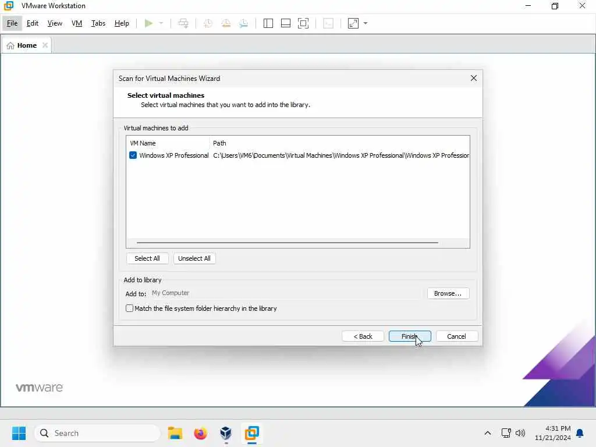The height and width of the screenshot is (447, 596).
Task: Open the clock showing 4:31 PM
Action: click(553, 433)
